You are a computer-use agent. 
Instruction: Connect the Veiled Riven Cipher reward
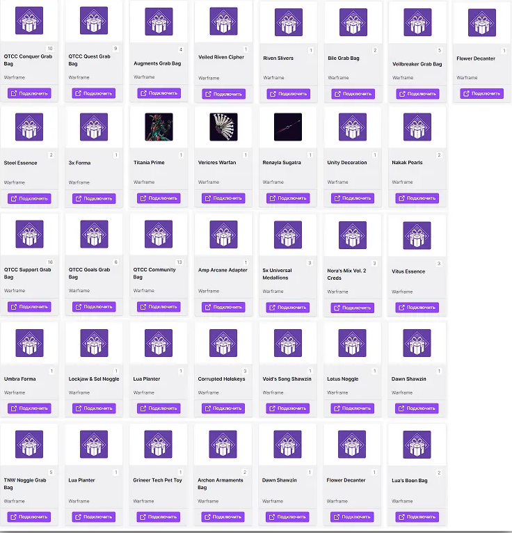coord(223,94)
